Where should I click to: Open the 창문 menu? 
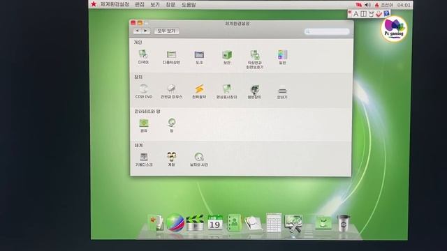tap(170, 5)
